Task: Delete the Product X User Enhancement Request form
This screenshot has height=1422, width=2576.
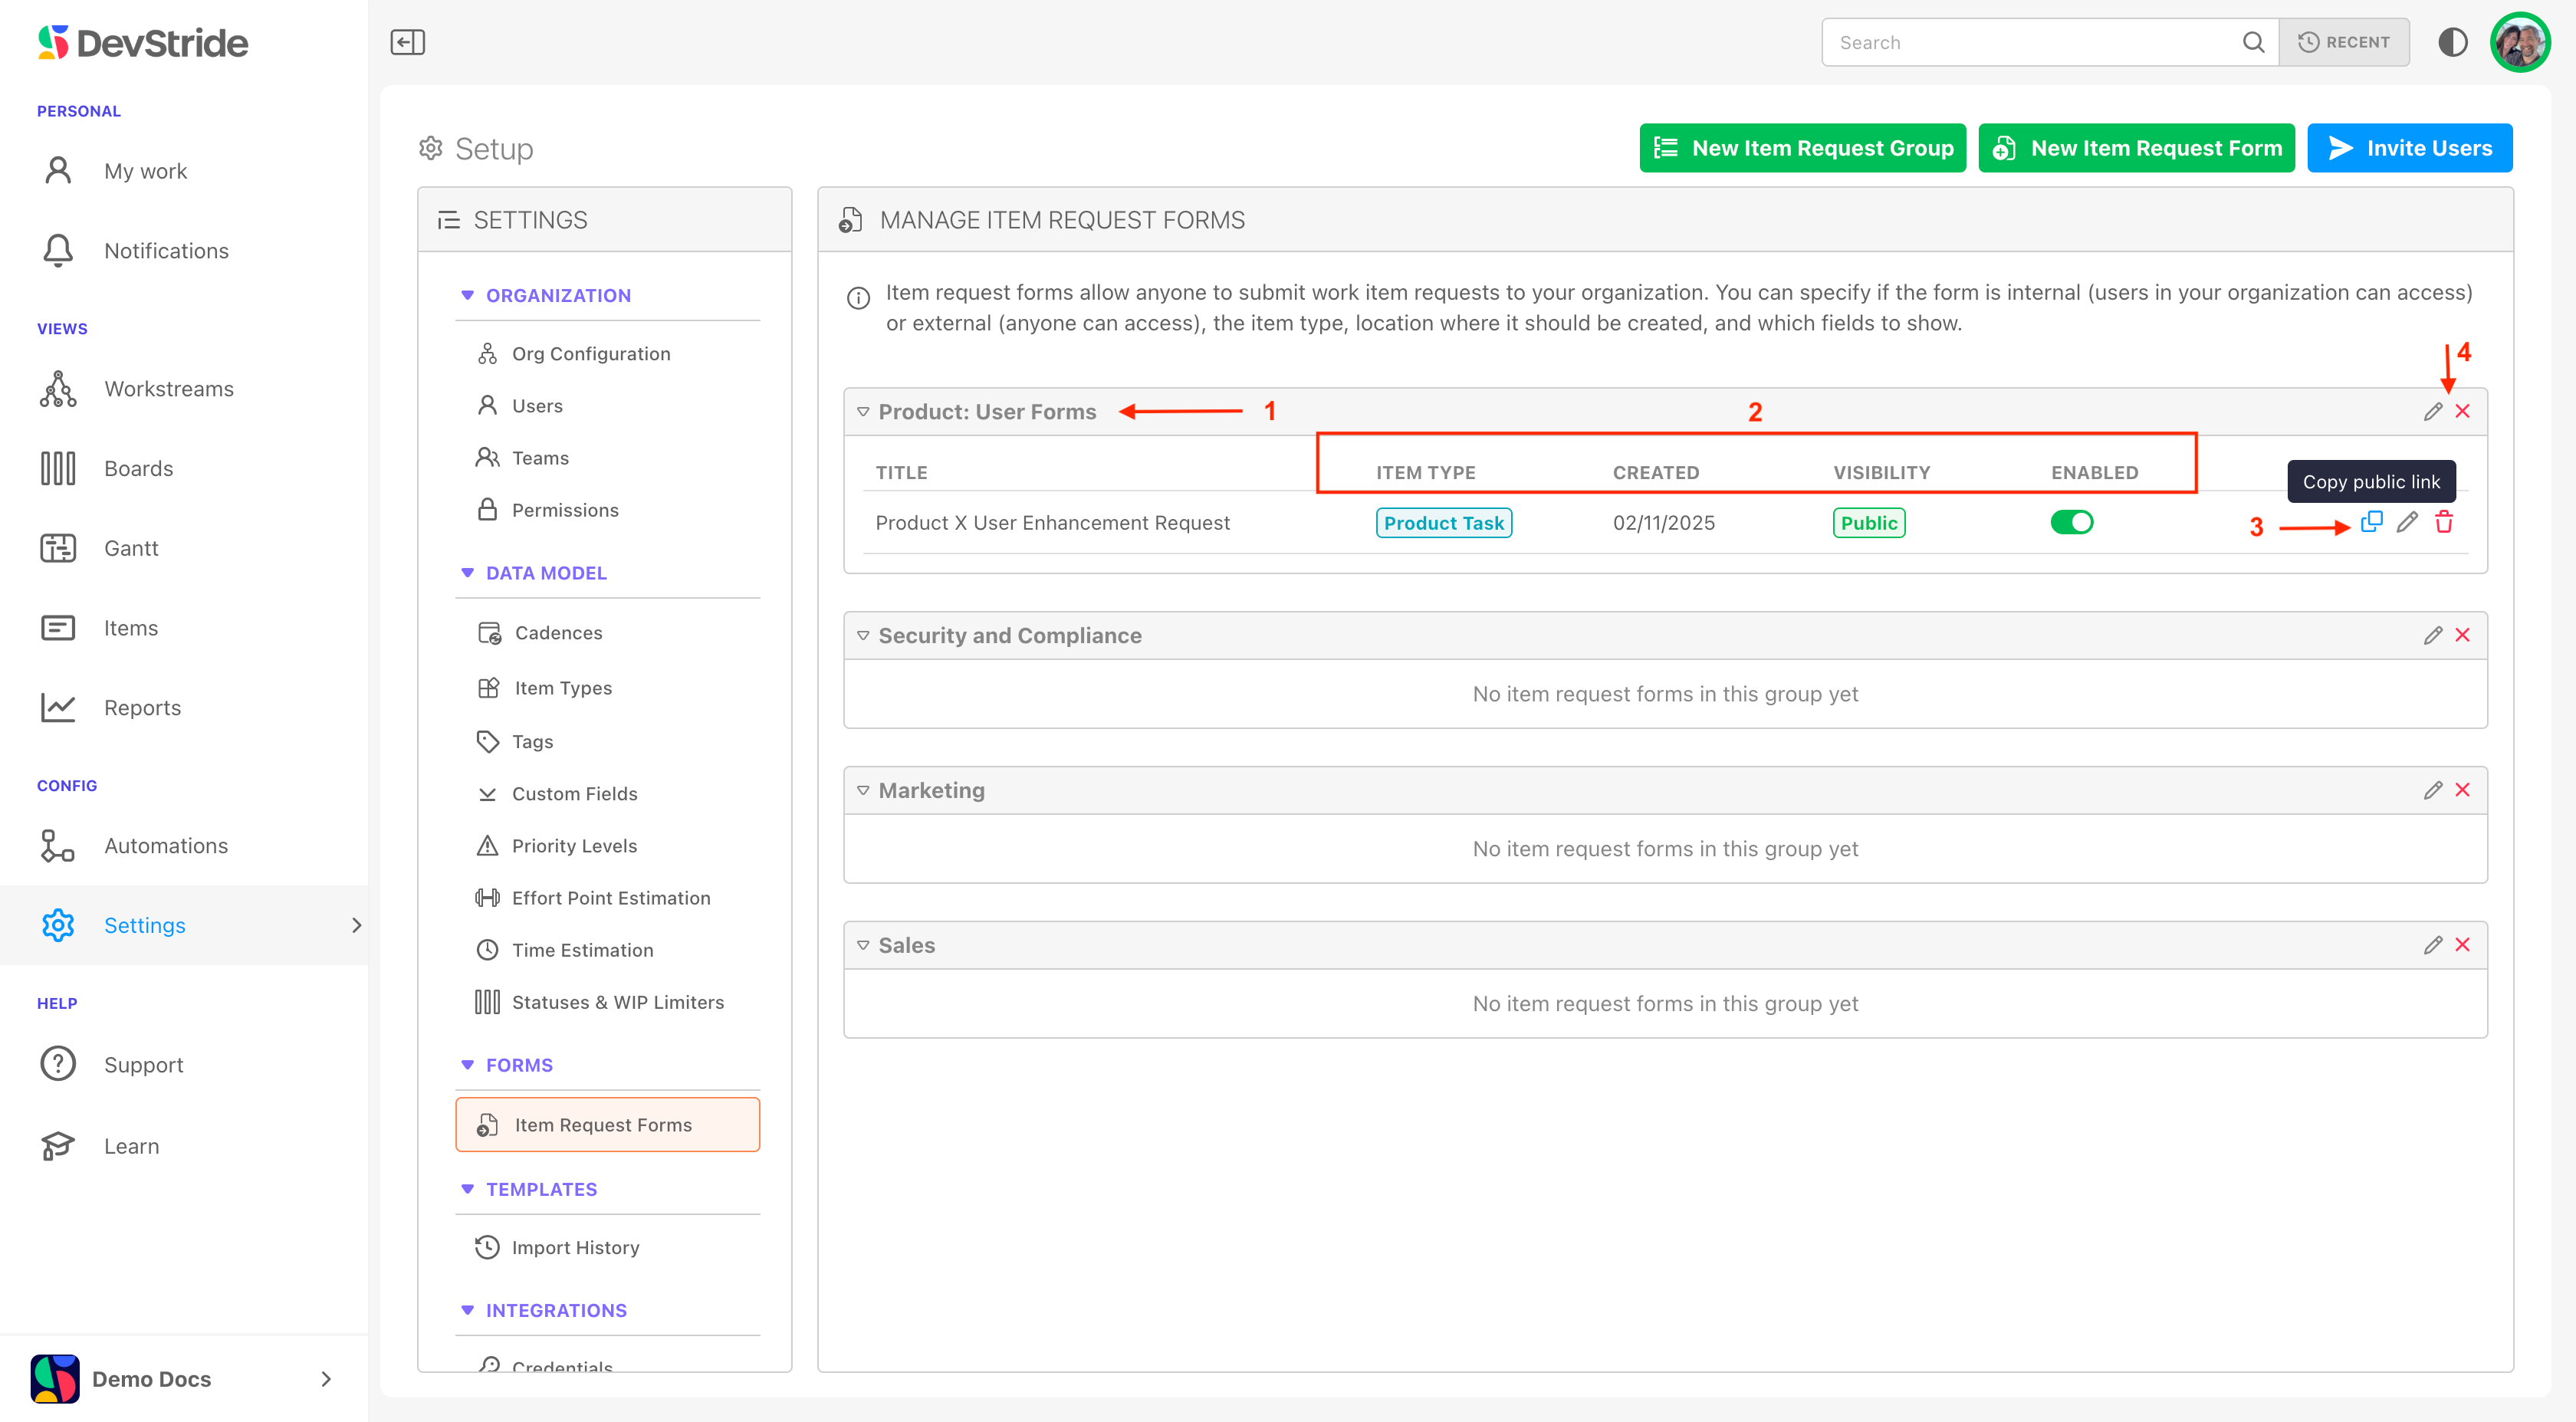Action: [x=2444, y=522]
